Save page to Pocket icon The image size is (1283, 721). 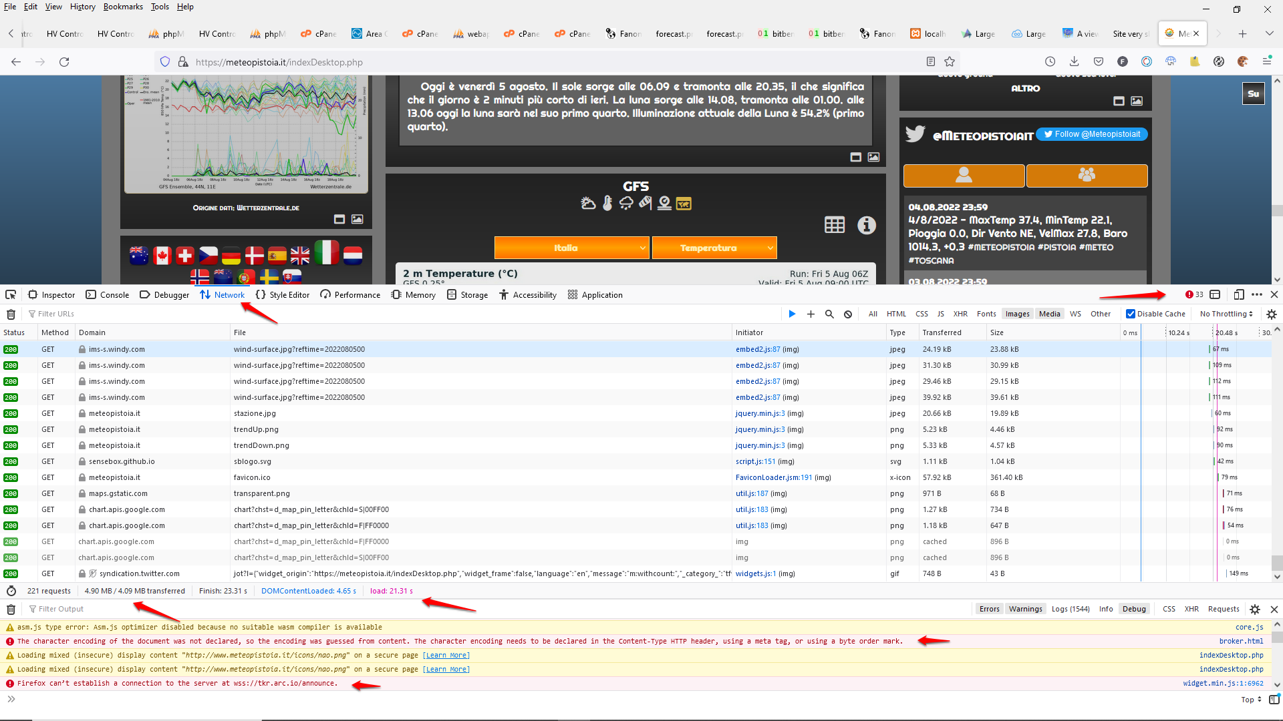click(x=1098, y=61)
